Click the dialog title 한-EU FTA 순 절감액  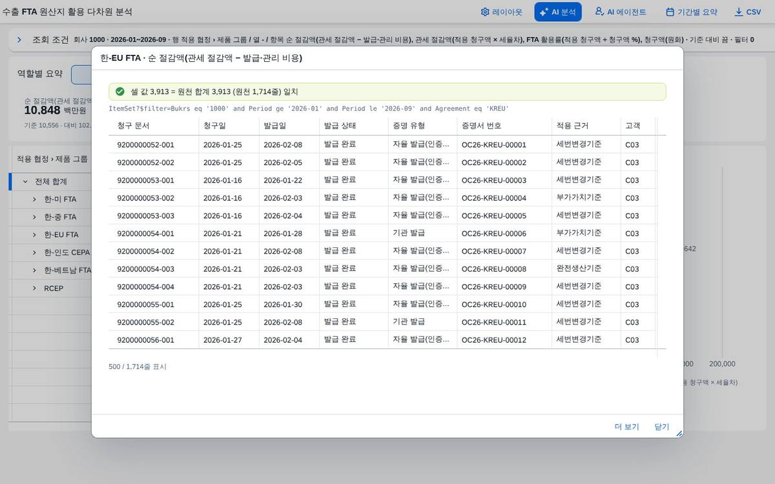coord(201,58)
